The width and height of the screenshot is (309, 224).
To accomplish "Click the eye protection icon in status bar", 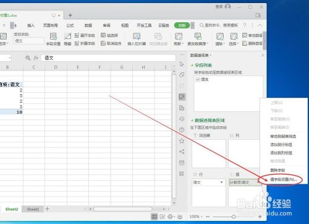I will (180, 217).
